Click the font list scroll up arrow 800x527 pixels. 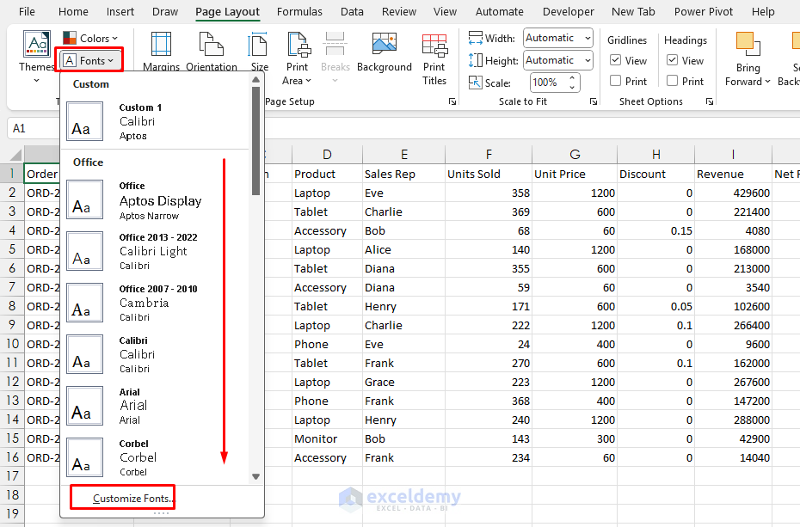256,79
